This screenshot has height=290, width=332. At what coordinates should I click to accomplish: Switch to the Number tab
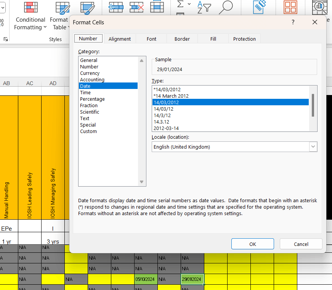(x=88, y=39)
